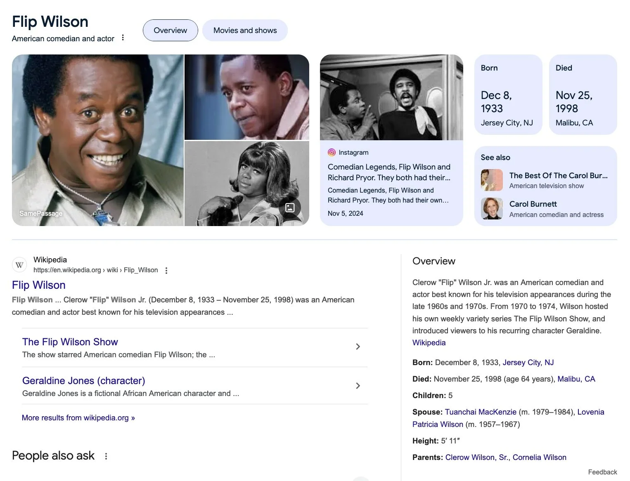
Task: Open The Flip Wilson Show link
Action: (x=70, y=342)
